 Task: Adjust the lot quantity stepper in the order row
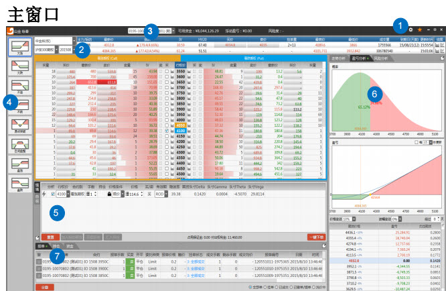(95, 194)
